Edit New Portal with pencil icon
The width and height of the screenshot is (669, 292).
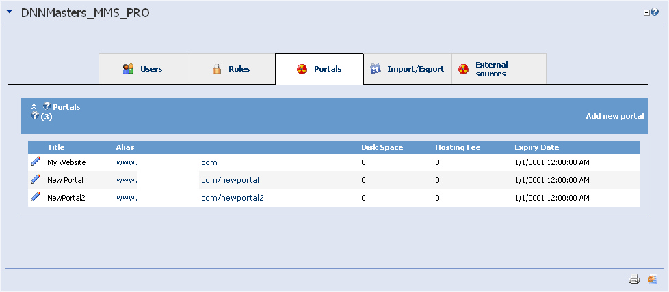click(36, 179)
